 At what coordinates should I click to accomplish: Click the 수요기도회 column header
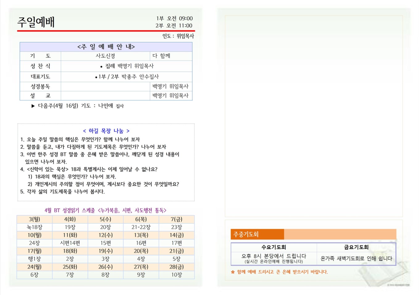(x=274, y=247)
